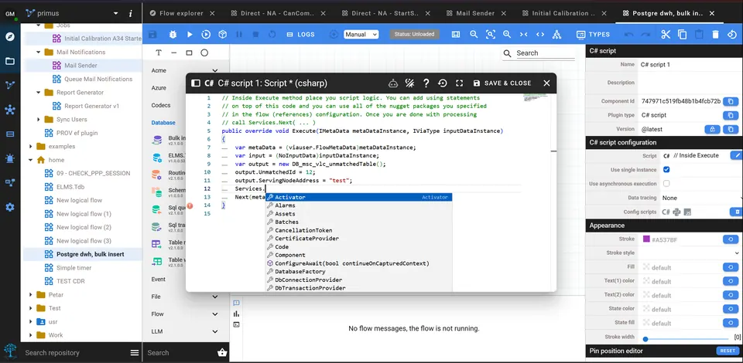This screenshot has width=743, height=363.
Task: Click the expand arrows icon in toolbar
Action: tap(540, 34)
